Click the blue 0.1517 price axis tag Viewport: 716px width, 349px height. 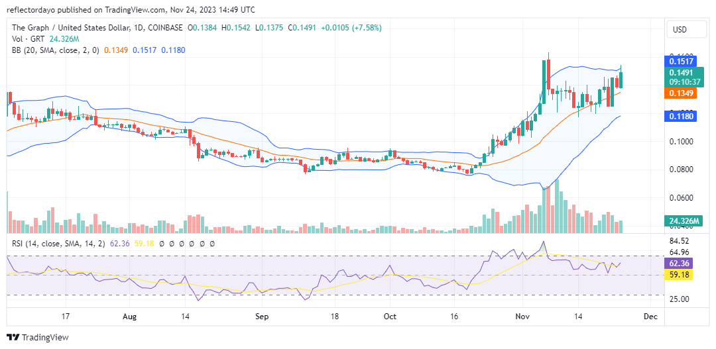682,61
